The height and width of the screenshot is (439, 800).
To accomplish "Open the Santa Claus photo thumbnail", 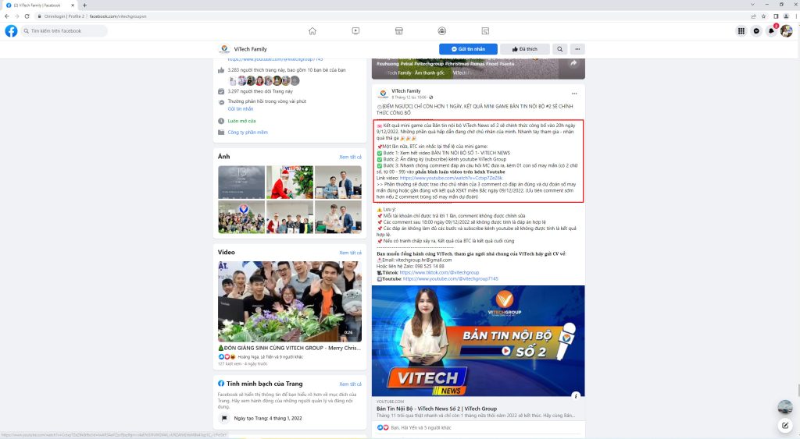I will pos(289,182).
